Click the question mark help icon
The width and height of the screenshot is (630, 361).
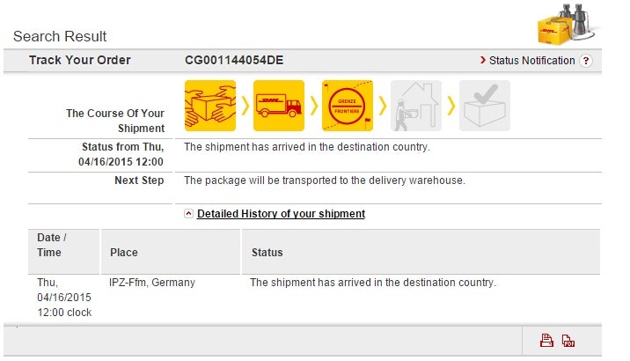586,61
